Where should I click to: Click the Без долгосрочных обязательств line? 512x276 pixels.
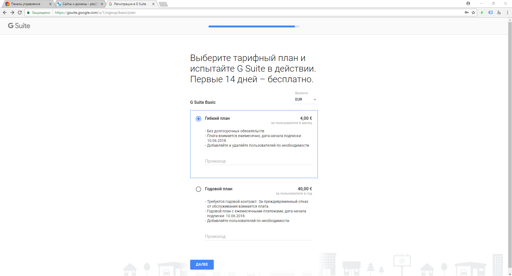click(235, 131)
